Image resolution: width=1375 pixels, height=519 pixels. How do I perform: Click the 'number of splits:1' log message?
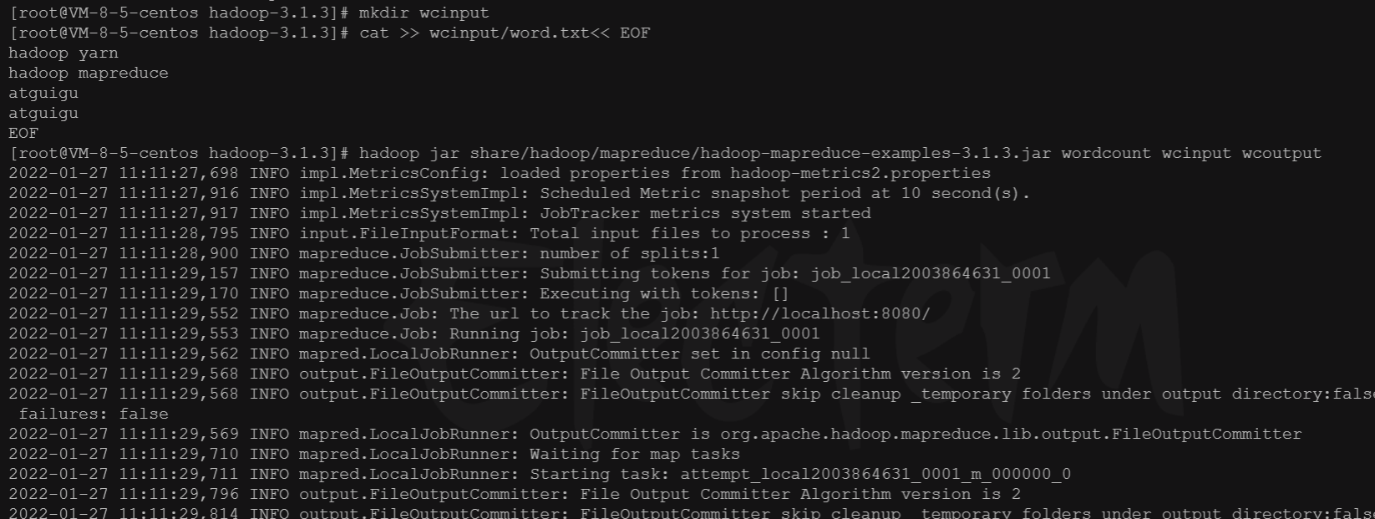coord(629,253)
